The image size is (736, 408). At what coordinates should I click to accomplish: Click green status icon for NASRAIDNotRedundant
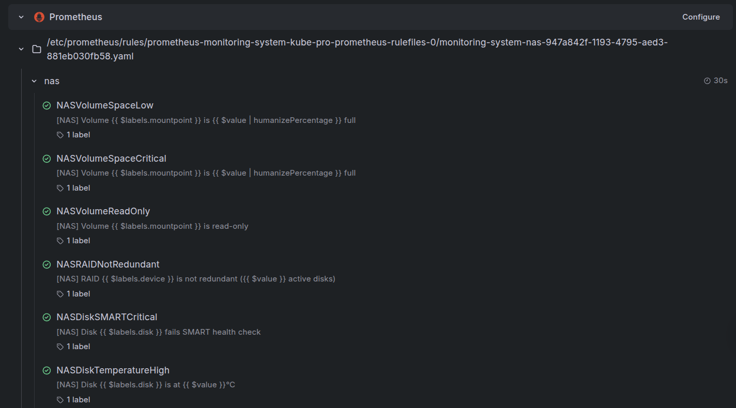click(47, 264)
